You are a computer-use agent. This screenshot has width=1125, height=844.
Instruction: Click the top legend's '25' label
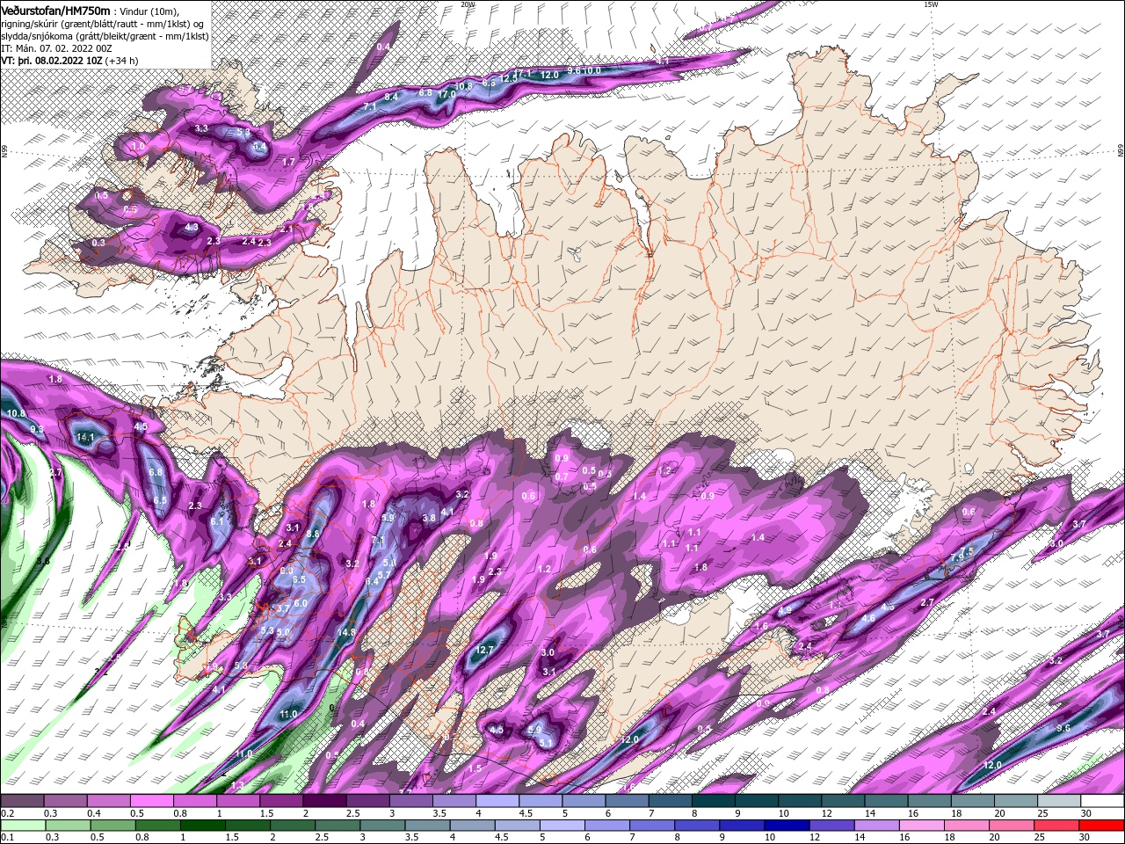1042,813
